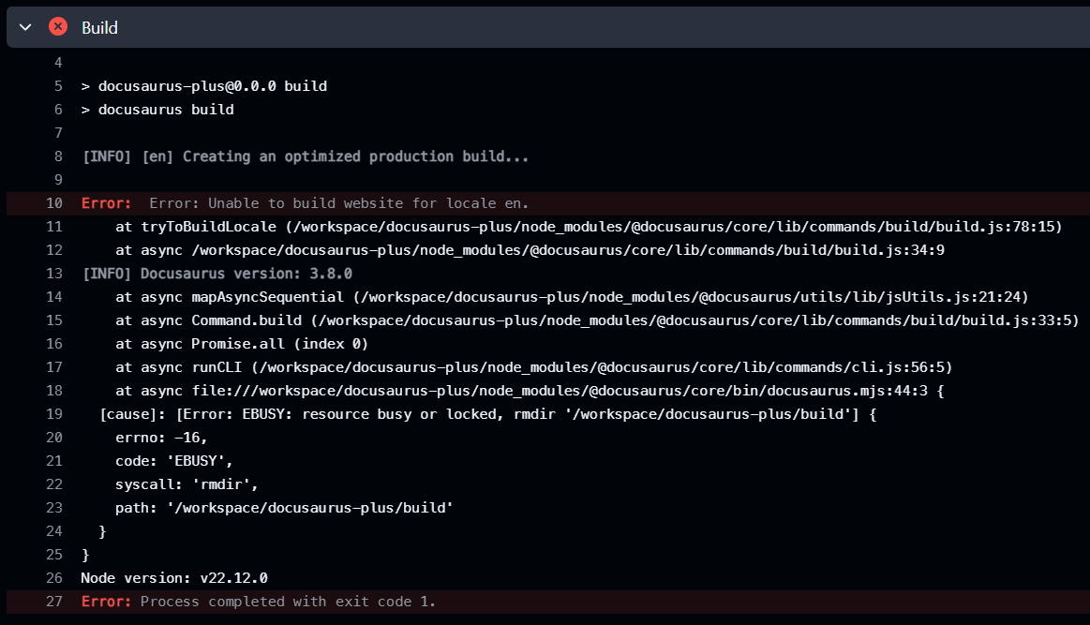Screen dimensions: 1090x625
Task: Select line number 20
Action: (54, 438)
